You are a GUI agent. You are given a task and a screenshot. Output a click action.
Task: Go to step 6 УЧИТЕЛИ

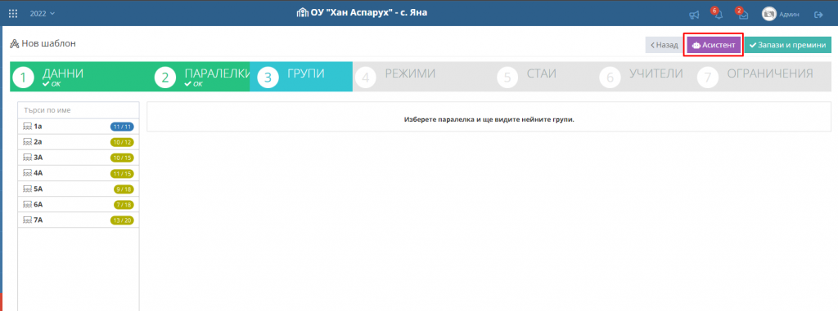646,77
